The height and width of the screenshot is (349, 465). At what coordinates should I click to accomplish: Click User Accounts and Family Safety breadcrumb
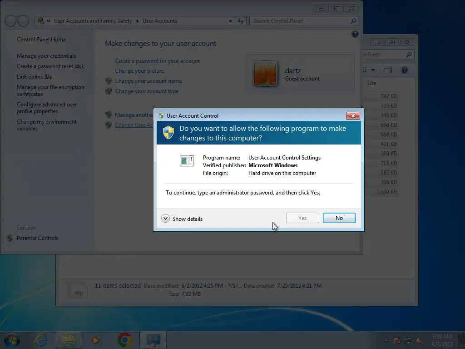tap(93, 21)
